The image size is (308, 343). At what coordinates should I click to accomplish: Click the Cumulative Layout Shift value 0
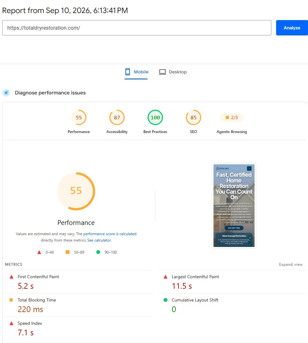pos(174,309)
